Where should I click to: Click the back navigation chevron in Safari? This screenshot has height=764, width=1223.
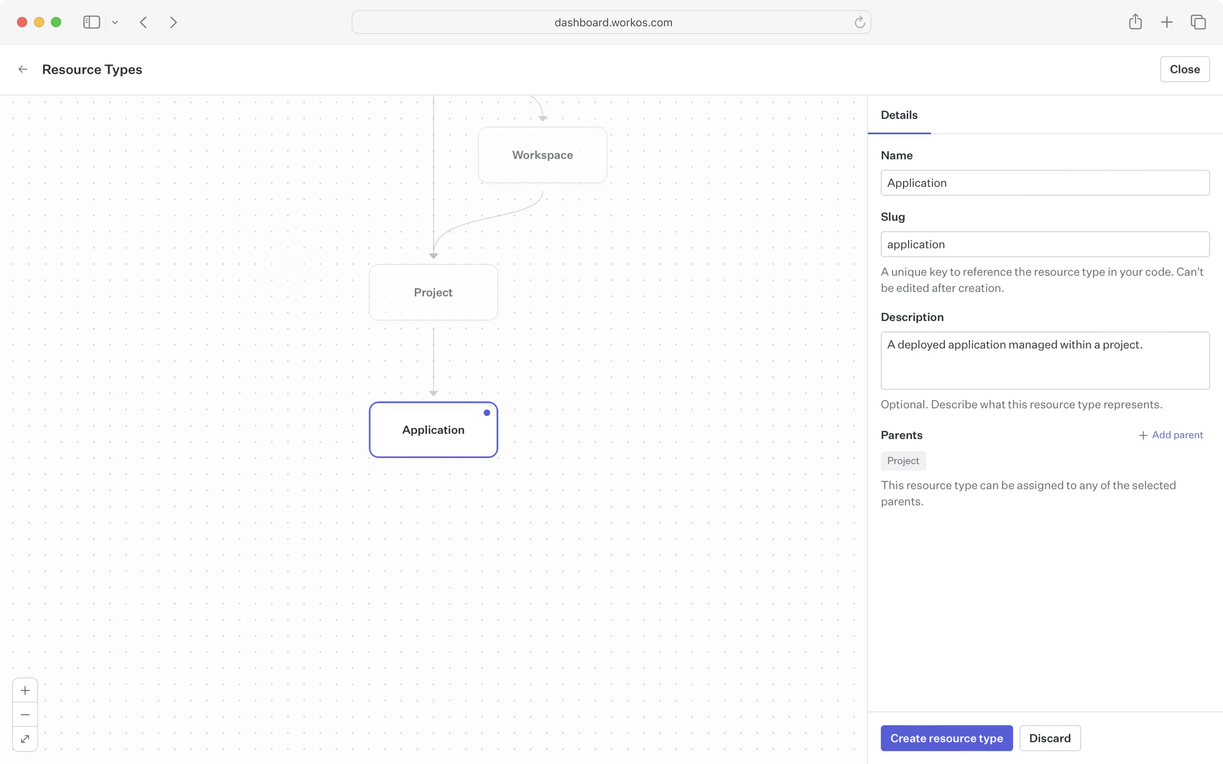pos(144,22)
